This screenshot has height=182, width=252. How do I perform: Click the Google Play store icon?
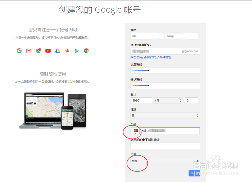pos(77,51)
